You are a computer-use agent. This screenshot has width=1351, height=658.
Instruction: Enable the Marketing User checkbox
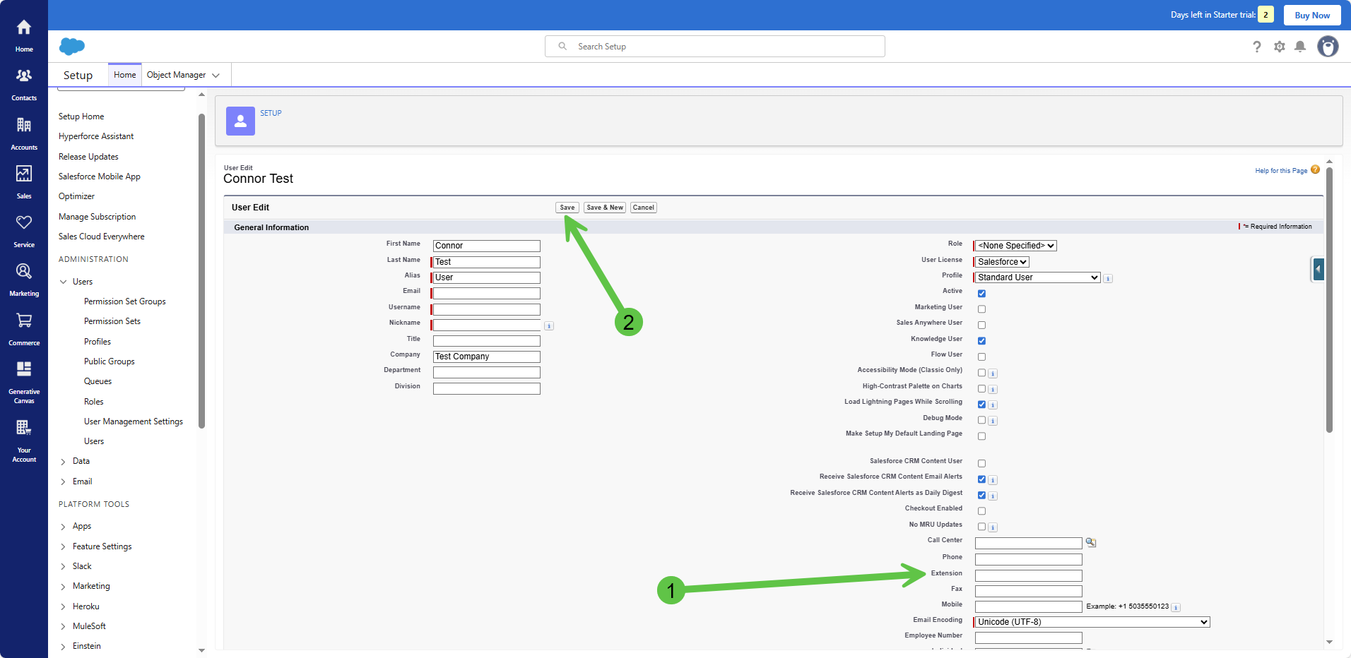[981, 309]
